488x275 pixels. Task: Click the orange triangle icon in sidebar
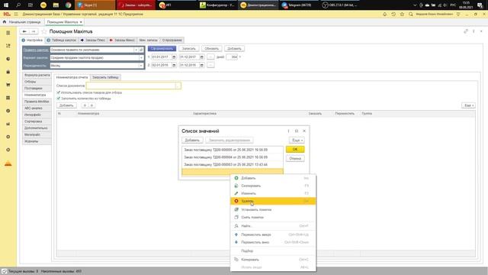coord(8,163)
